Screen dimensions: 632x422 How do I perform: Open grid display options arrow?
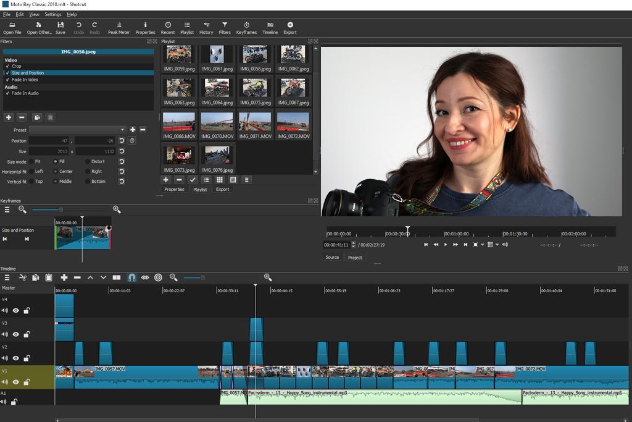[x=497, y=245]
